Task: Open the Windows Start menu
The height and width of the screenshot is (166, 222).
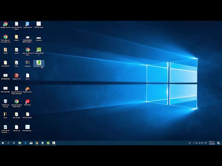Action: pos(3,143)
